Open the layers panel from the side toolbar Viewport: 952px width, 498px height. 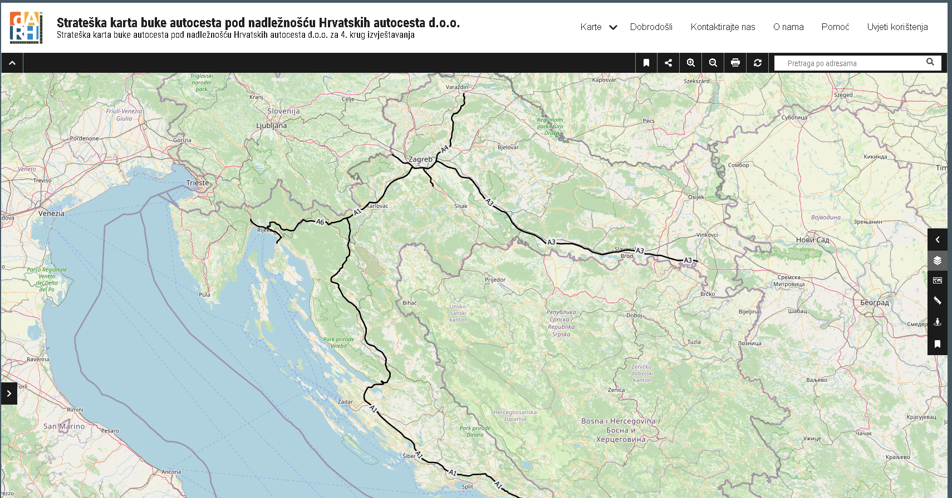[x=938, y=260]
